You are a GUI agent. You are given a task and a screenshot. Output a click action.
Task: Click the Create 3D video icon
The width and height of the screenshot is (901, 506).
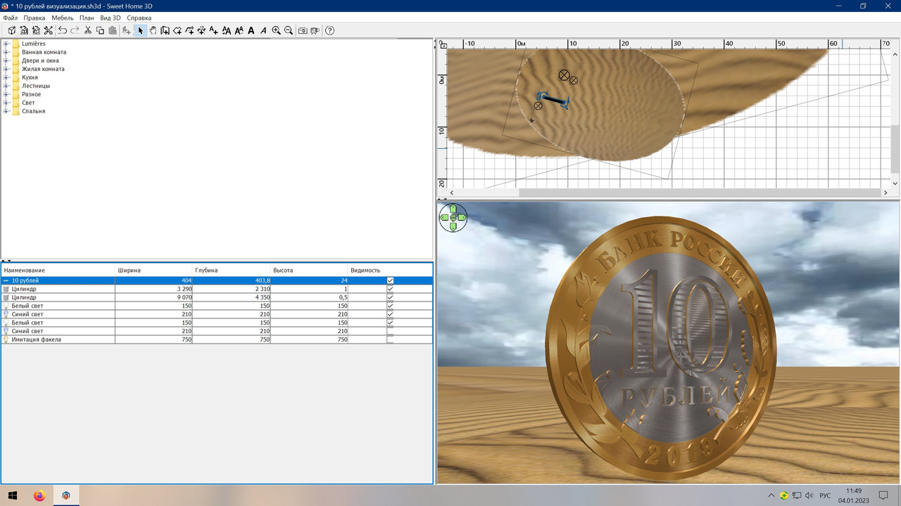click(x=315, y=31)
